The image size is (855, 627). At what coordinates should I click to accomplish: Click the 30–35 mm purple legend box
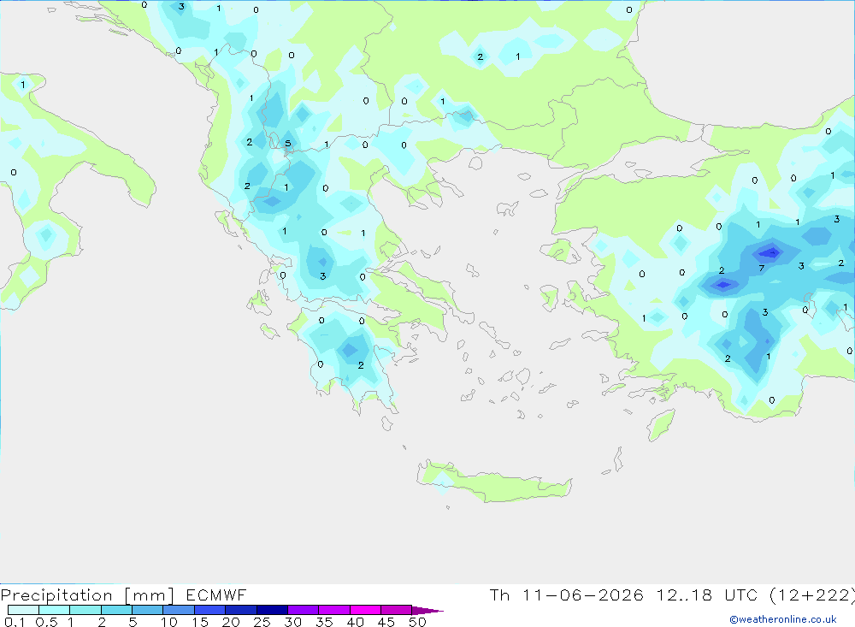click(x=304, y=610)
